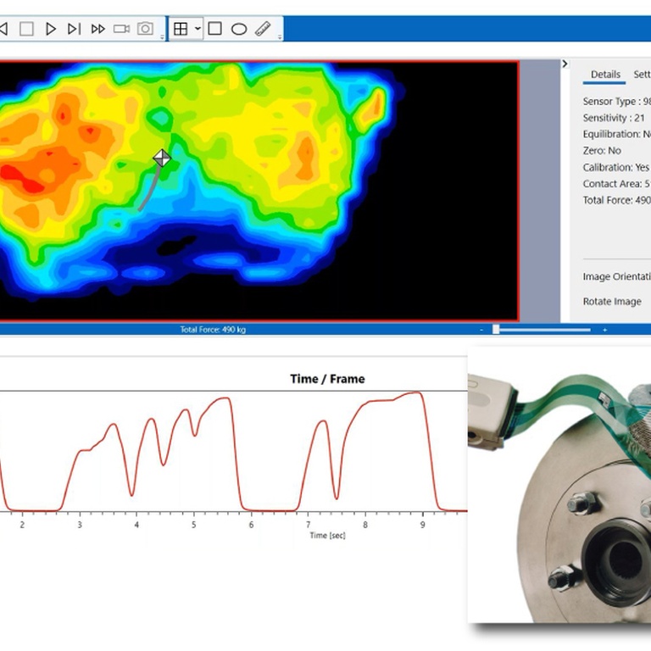Click the zoom slider handle
This screenshot has width=651, height=651.
coord(496,330)
